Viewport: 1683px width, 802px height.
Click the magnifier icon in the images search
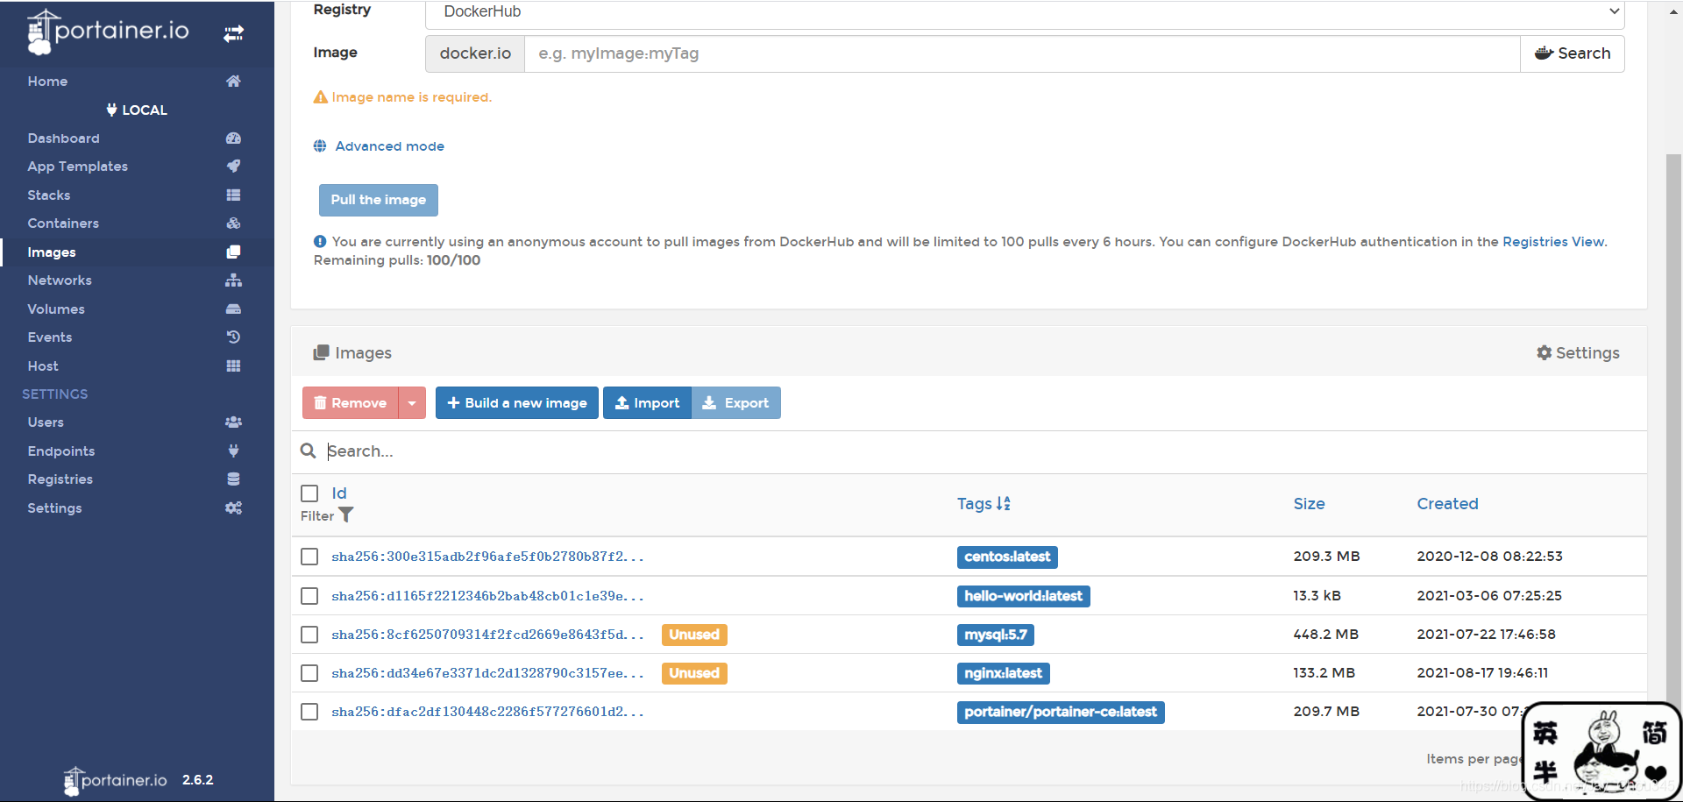[308, 451]
